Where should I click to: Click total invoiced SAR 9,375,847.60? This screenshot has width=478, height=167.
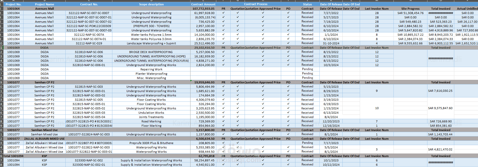coord(441,108)
